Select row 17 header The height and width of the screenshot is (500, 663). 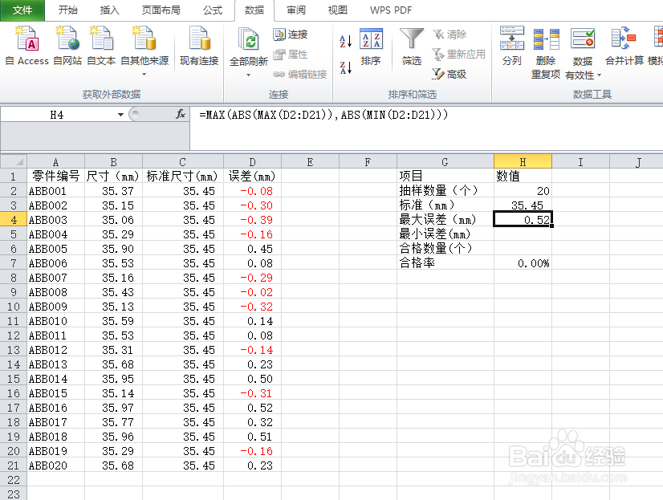click(14, 408)
